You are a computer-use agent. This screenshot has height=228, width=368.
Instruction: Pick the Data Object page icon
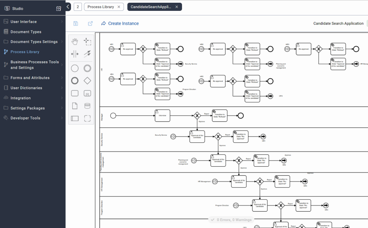click(75, 106)
